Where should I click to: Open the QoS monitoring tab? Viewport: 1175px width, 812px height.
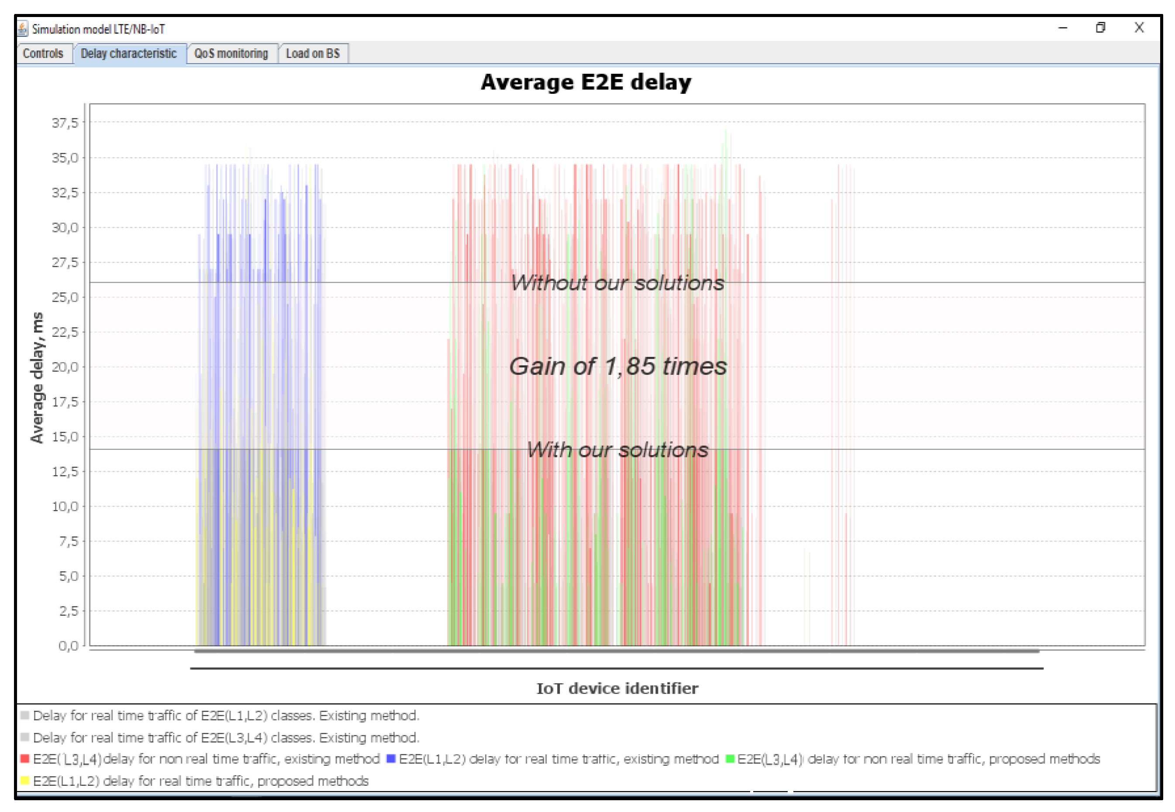tap(231, 53)
